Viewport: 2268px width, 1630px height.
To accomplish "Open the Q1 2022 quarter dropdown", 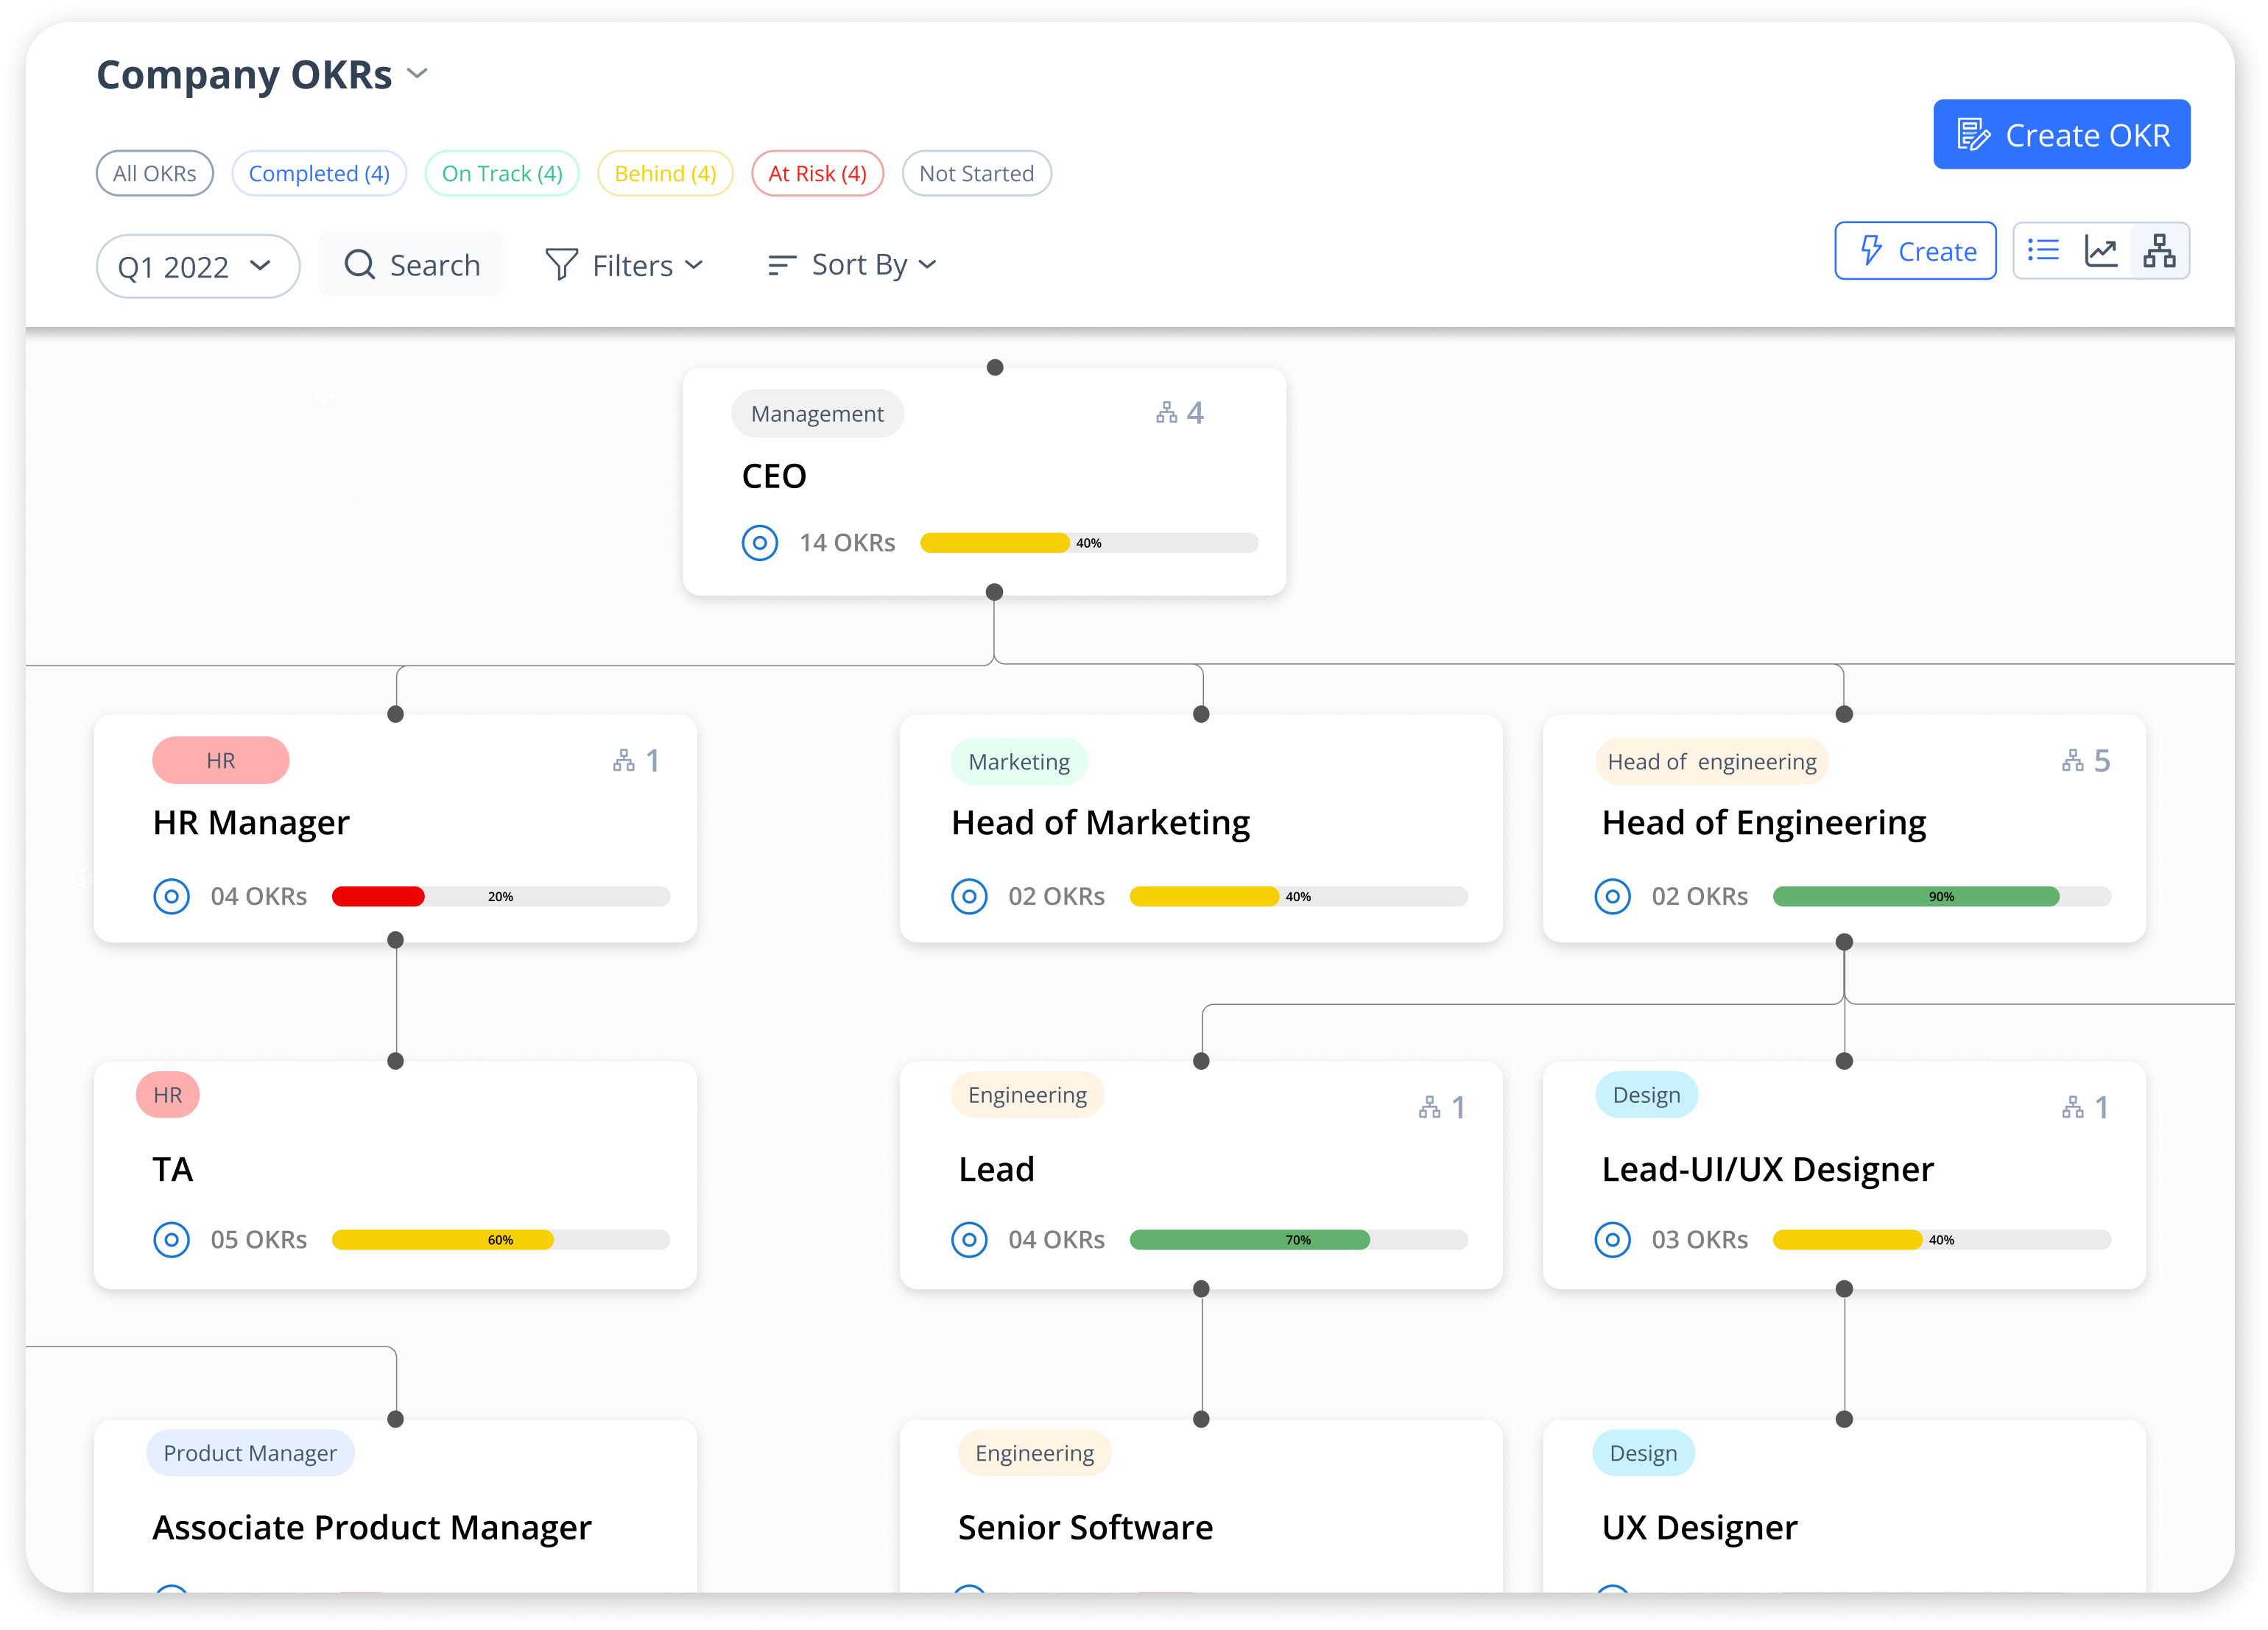I will (x=196, y=265).
